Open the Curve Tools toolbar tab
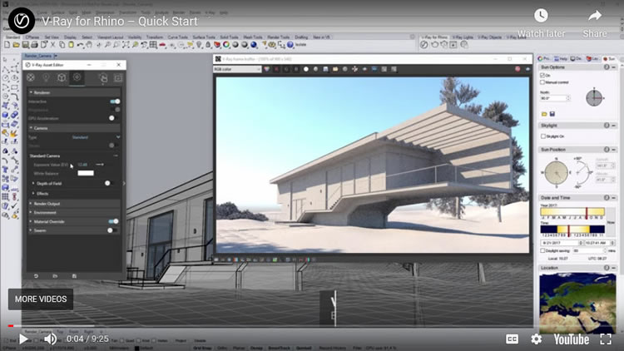The image size is (624, 351). pyautogui.click(x=177, y=37)
